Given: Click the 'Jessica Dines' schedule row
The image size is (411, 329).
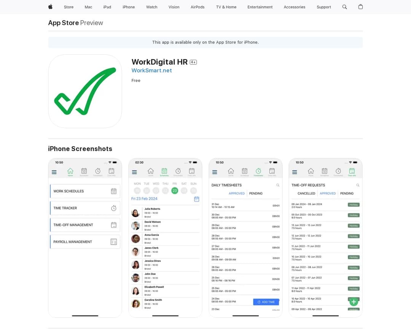Looking at the screenshot, I should (166, 265).
